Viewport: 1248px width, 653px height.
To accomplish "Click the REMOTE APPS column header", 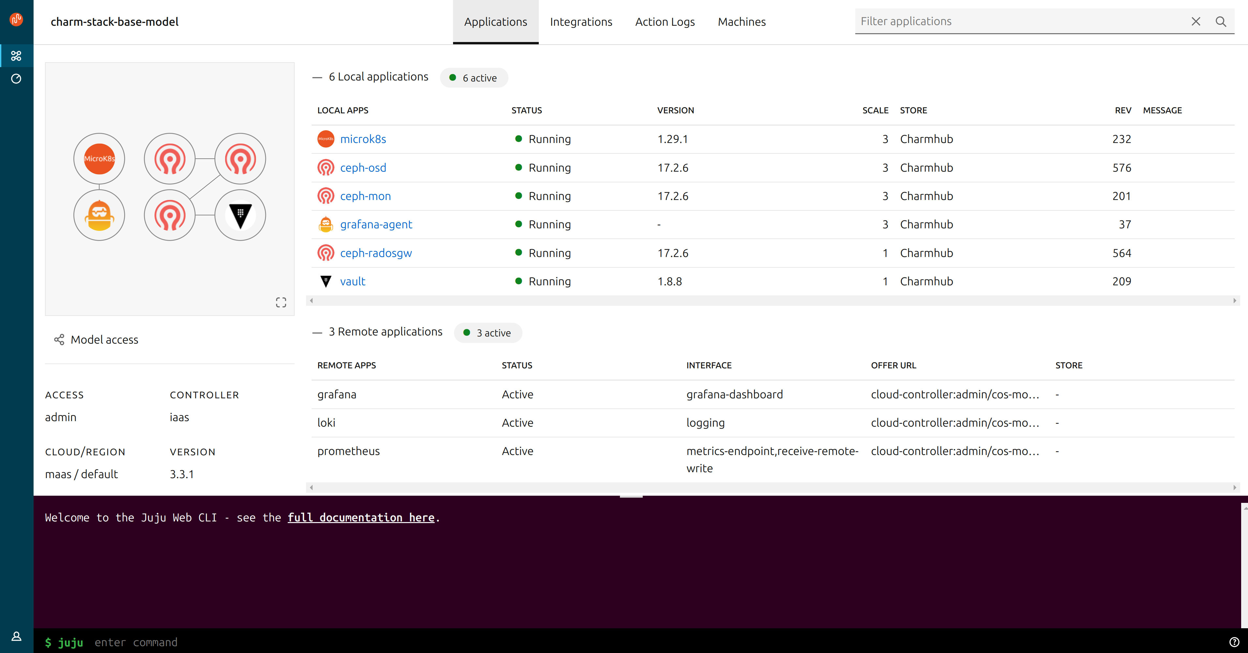I will pos(346,365).
